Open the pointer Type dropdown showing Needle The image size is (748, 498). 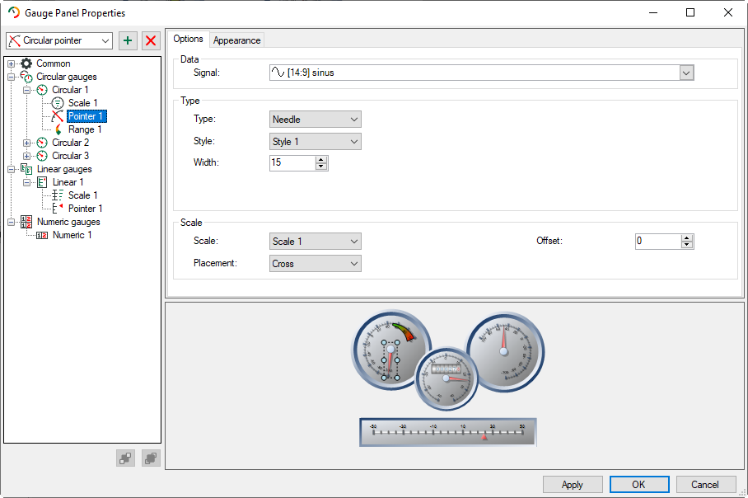[316, 120]
